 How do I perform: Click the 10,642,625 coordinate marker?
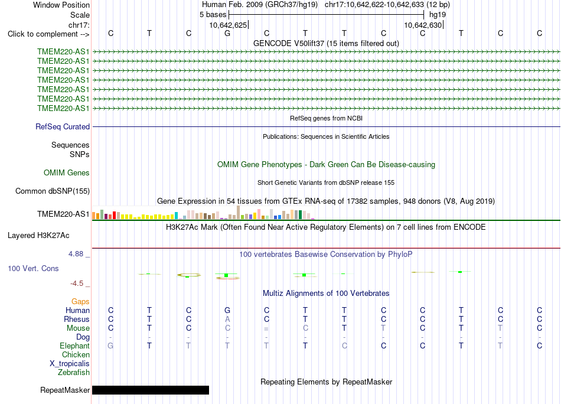point(229,25)
